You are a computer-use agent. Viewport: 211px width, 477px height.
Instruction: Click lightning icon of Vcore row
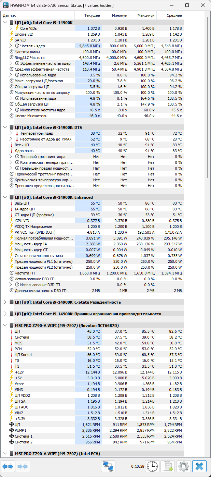(11, 384)
